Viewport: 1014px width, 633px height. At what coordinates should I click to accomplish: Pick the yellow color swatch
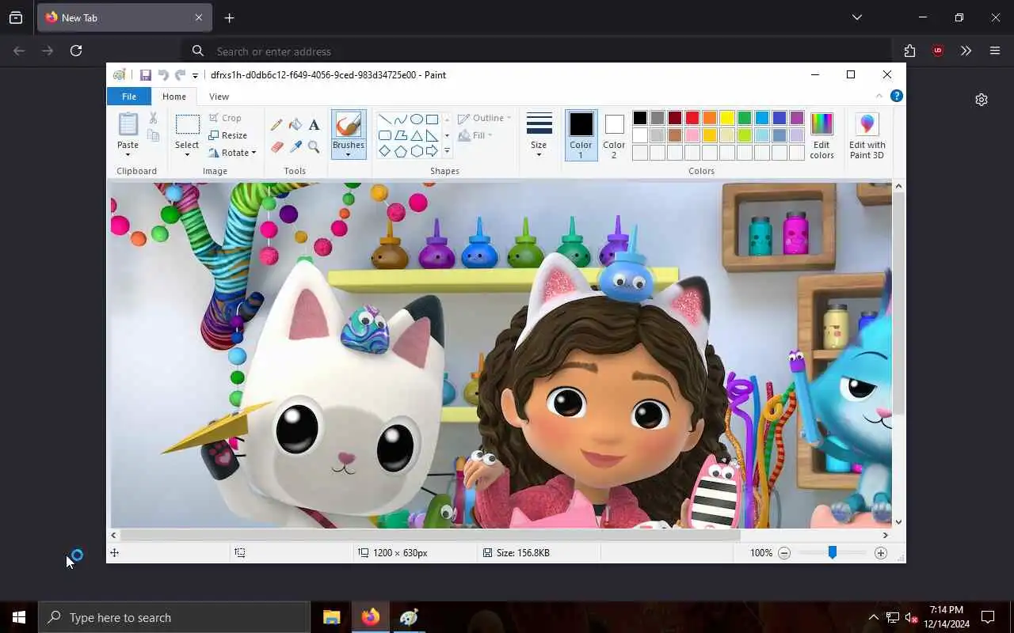click(x=727, y=118)
